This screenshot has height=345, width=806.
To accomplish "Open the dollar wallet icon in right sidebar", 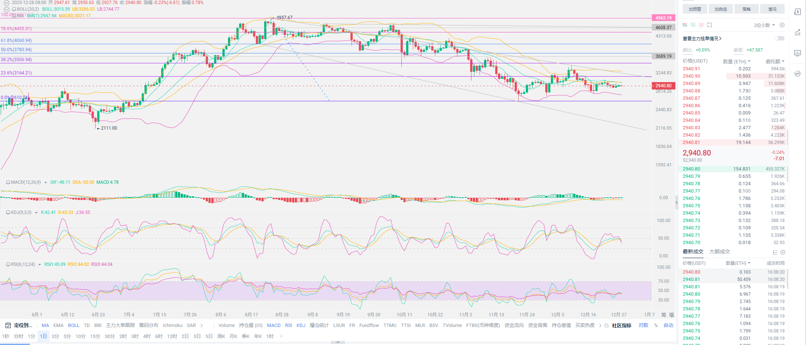I will coord(797,12).
